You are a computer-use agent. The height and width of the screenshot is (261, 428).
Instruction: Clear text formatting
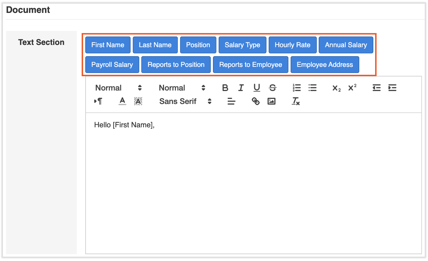pyautogui.click(x=296, y=101)
